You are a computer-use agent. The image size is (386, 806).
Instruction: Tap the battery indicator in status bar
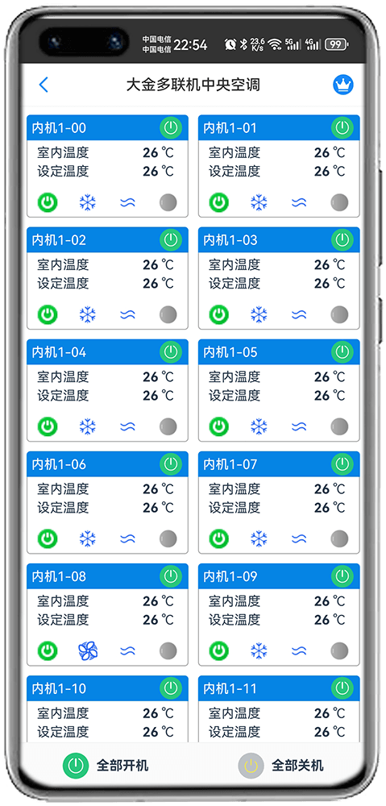coord(337,44)
